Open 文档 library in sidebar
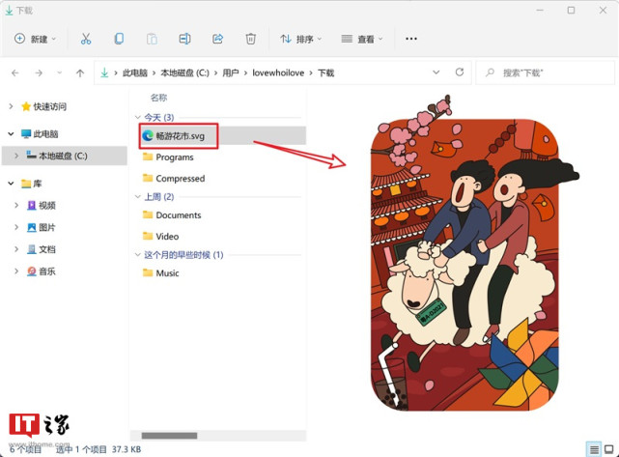619x457 pixels. coord(42,249)
